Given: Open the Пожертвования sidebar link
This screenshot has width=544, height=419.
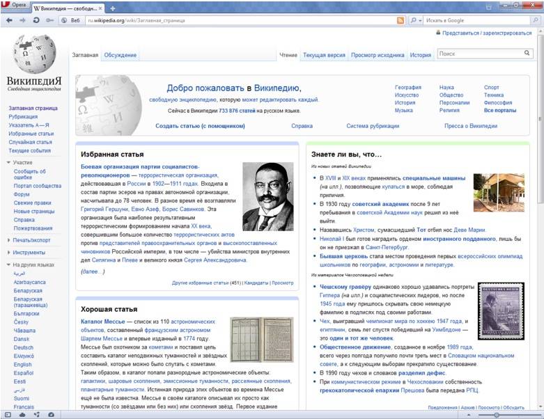Looking at the screenshot, I should click(x=33, y=228).
